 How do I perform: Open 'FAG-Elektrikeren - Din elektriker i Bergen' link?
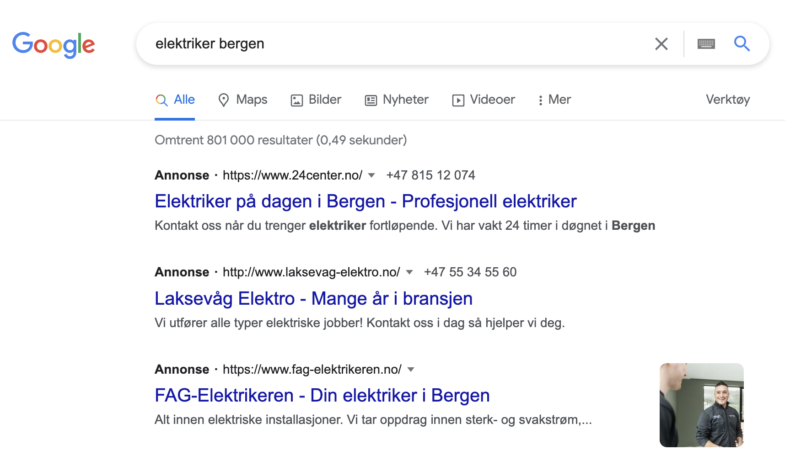coord(322,396)
